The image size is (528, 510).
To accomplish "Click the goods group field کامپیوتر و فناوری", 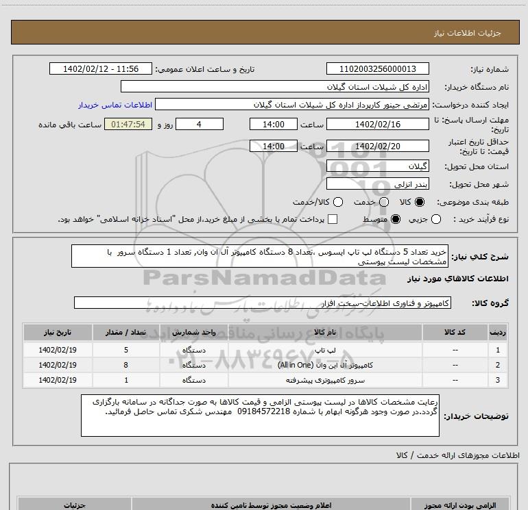I will click(x=263, y=303).
